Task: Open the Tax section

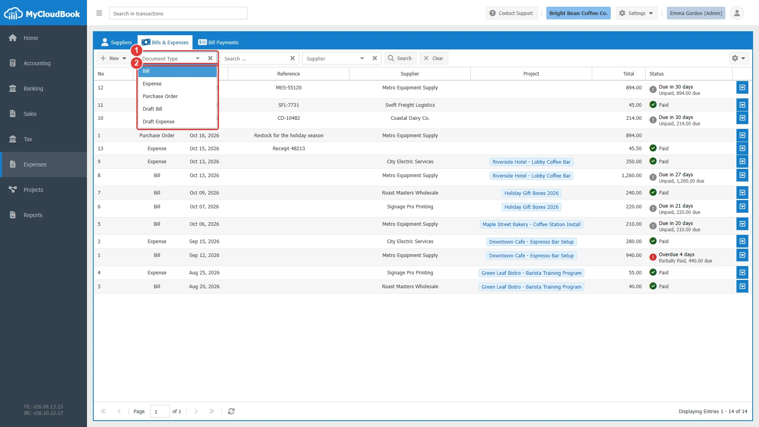Action: (43, 139)
